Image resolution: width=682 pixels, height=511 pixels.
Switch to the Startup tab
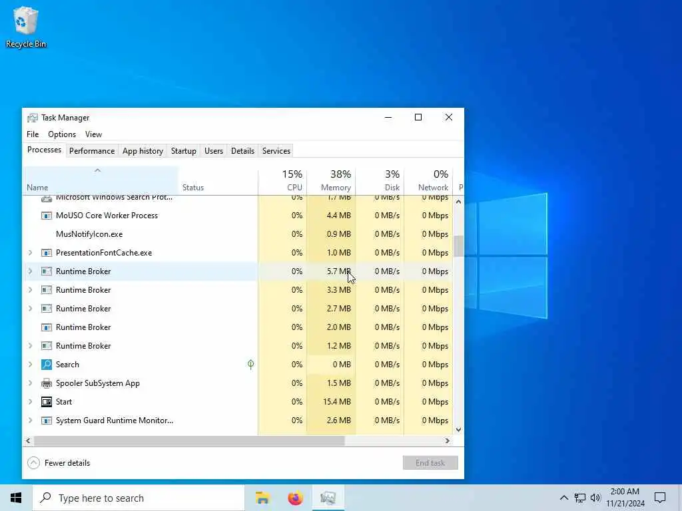pos(184,151)
